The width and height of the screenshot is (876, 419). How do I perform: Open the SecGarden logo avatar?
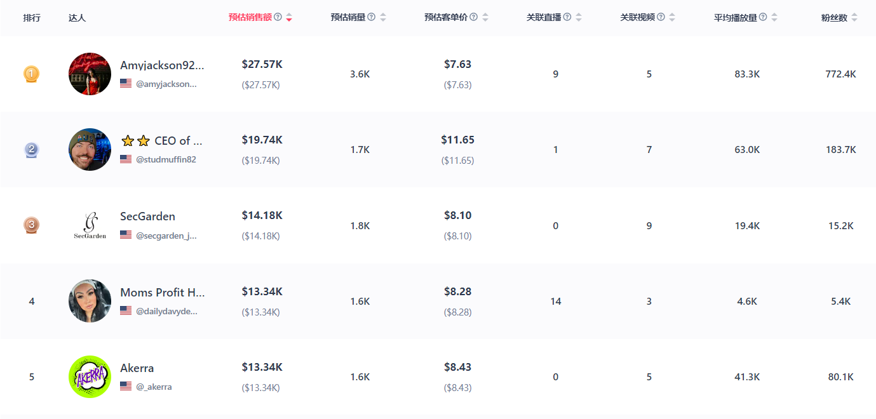(x=90, y=225)
